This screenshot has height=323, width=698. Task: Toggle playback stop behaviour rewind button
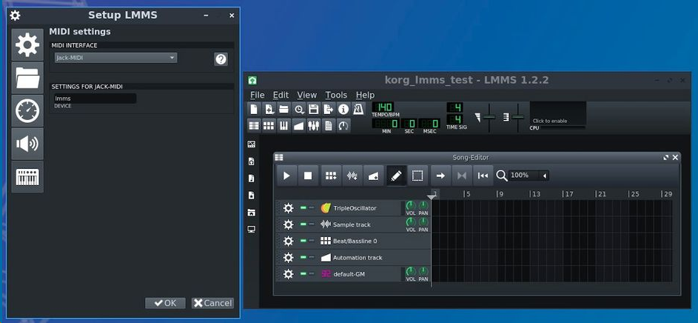click(483, 176)
